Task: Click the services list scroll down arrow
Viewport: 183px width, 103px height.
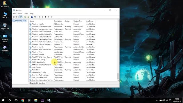Action: 118,80
